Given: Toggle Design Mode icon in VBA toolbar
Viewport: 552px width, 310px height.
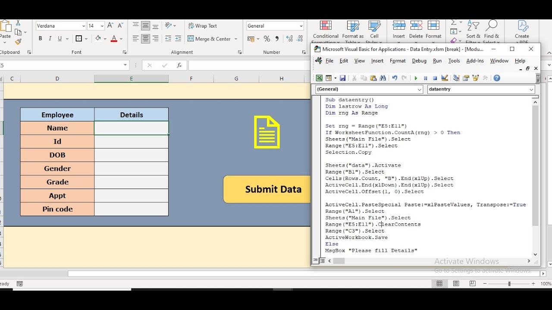Looking at the screenshot, I should tap(445, 78).
